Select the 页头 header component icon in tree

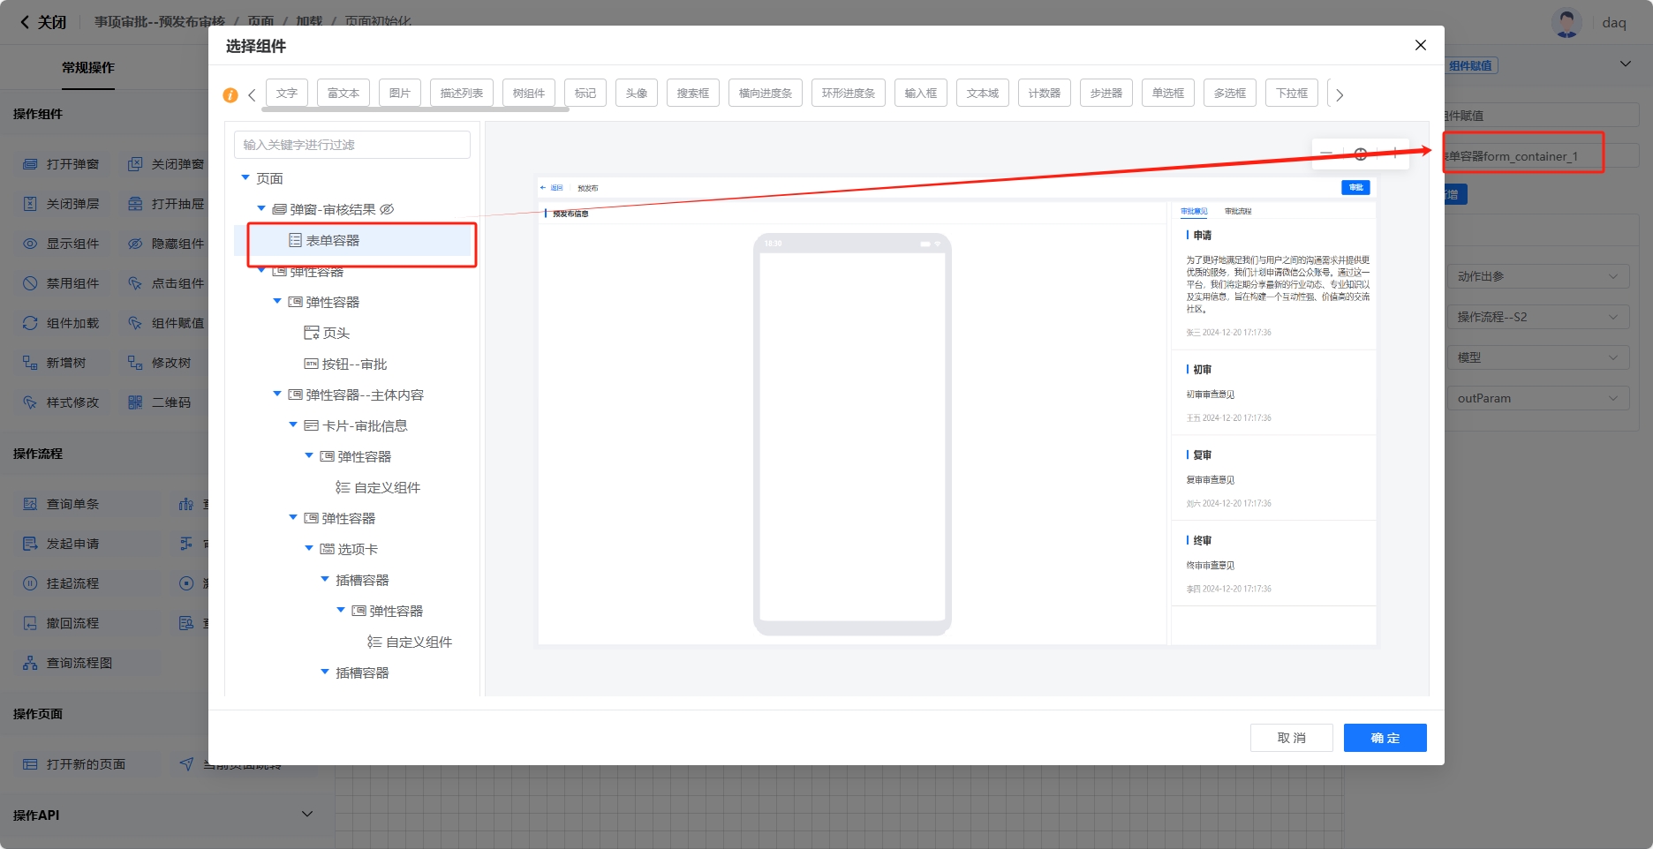pyautogui.click(x=311, y=333)
